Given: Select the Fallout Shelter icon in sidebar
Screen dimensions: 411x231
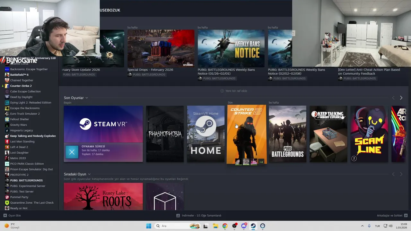Looking at the screenshot, I should tap(7, 119).
